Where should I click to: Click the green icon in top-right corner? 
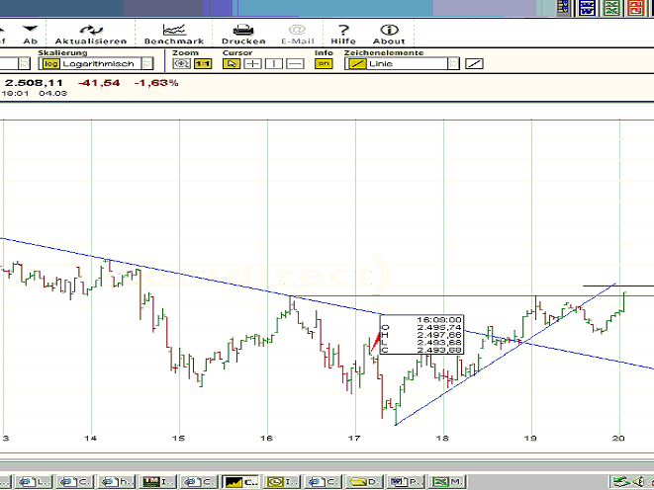tap(611, 8)
